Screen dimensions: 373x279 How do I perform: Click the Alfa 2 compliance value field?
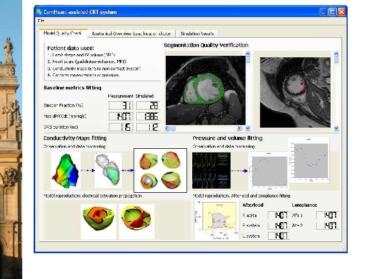point(327,225)
